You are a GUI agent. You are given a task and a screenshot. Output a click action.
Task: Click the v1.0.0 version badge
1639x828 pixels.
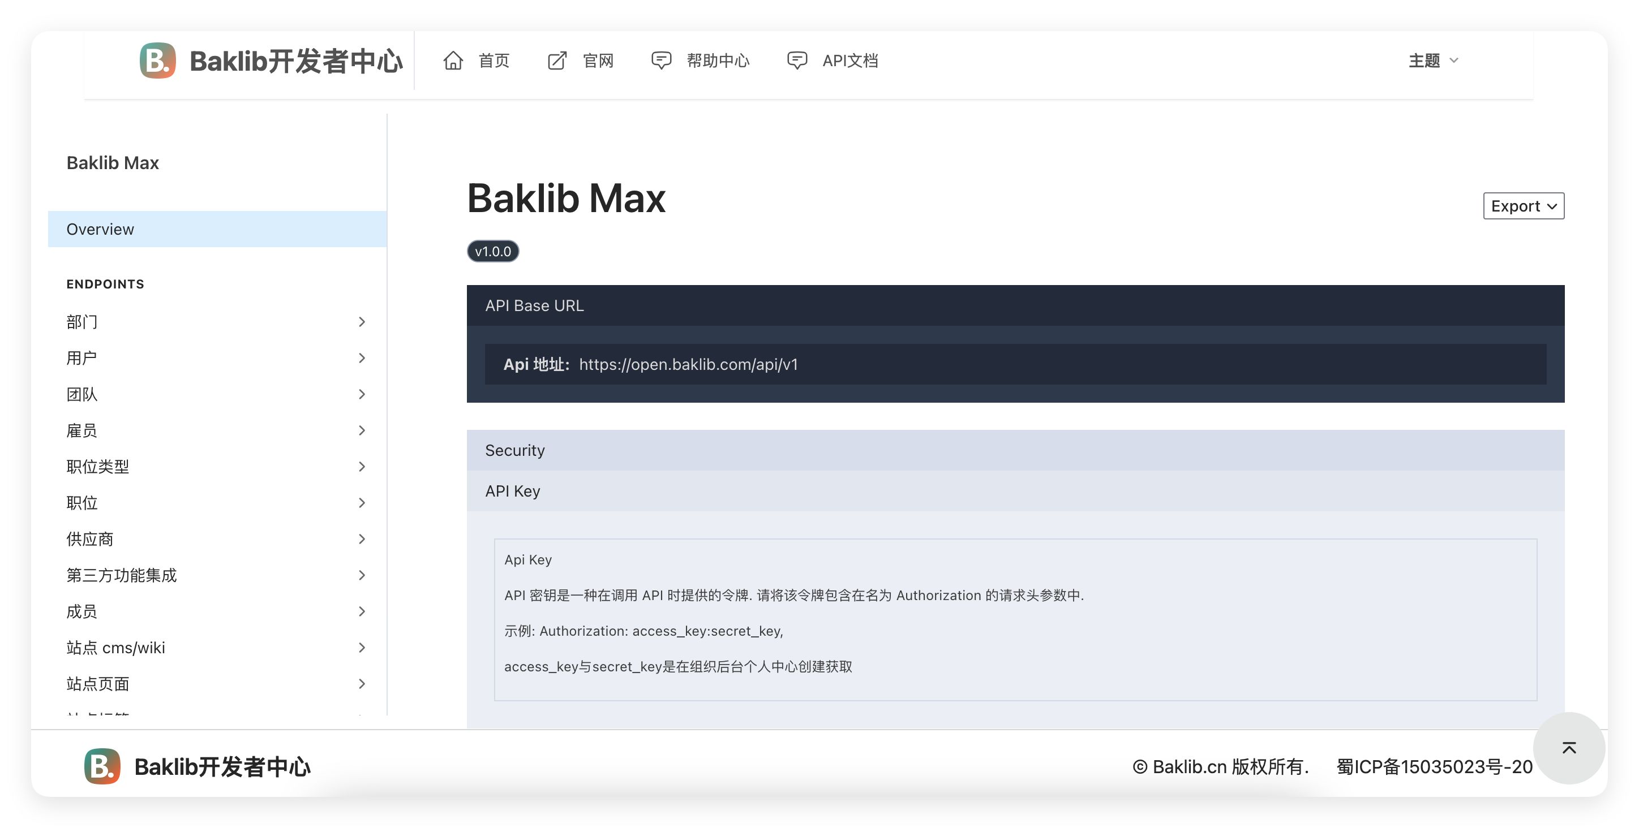click(492, 251)
